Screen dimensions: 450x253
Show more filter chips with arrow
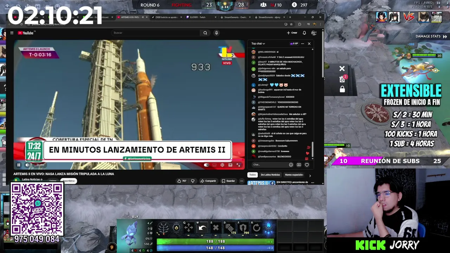310,175
